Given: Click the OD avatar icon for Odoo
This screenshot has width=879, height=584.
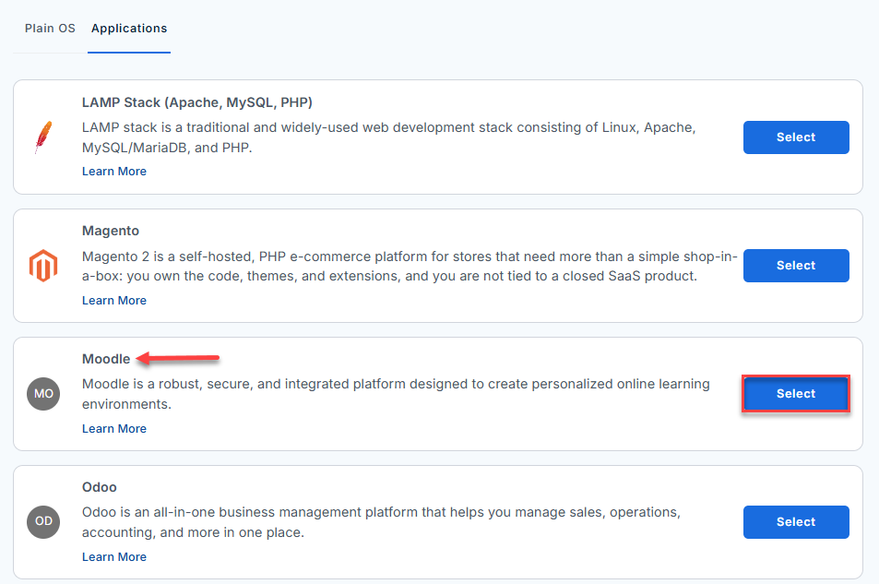Looking at the screenshot, I should pyautogui.click(x=43, y=522).
